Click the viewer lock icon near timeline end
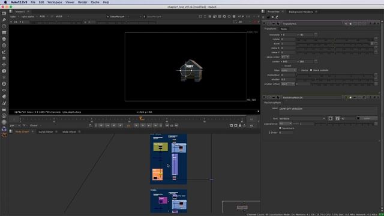Viewport: 384px width, 216px height. pyautogui.click(x=240, y=125)
